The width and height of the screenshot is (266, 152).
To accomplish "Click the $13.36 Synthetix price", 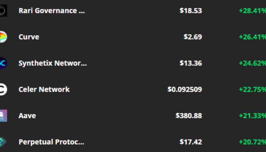I will [191, 63].
